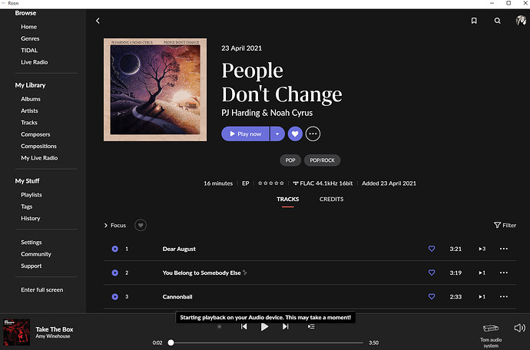Toggle album favorite heart button
The image size is (530, 350).
[295, 134]
